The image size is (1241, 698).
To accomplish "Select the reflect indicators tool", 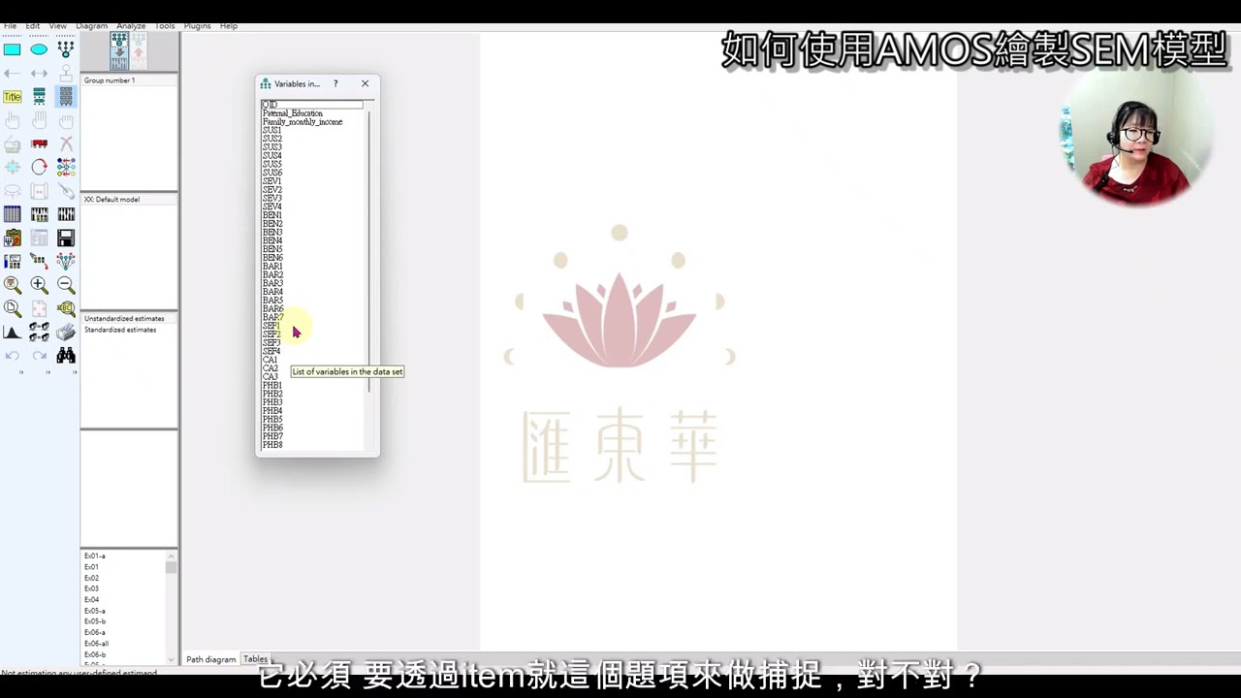I will coord(65,167).
